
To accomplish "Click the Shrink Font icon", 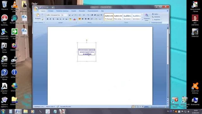I will click(72, 15).
